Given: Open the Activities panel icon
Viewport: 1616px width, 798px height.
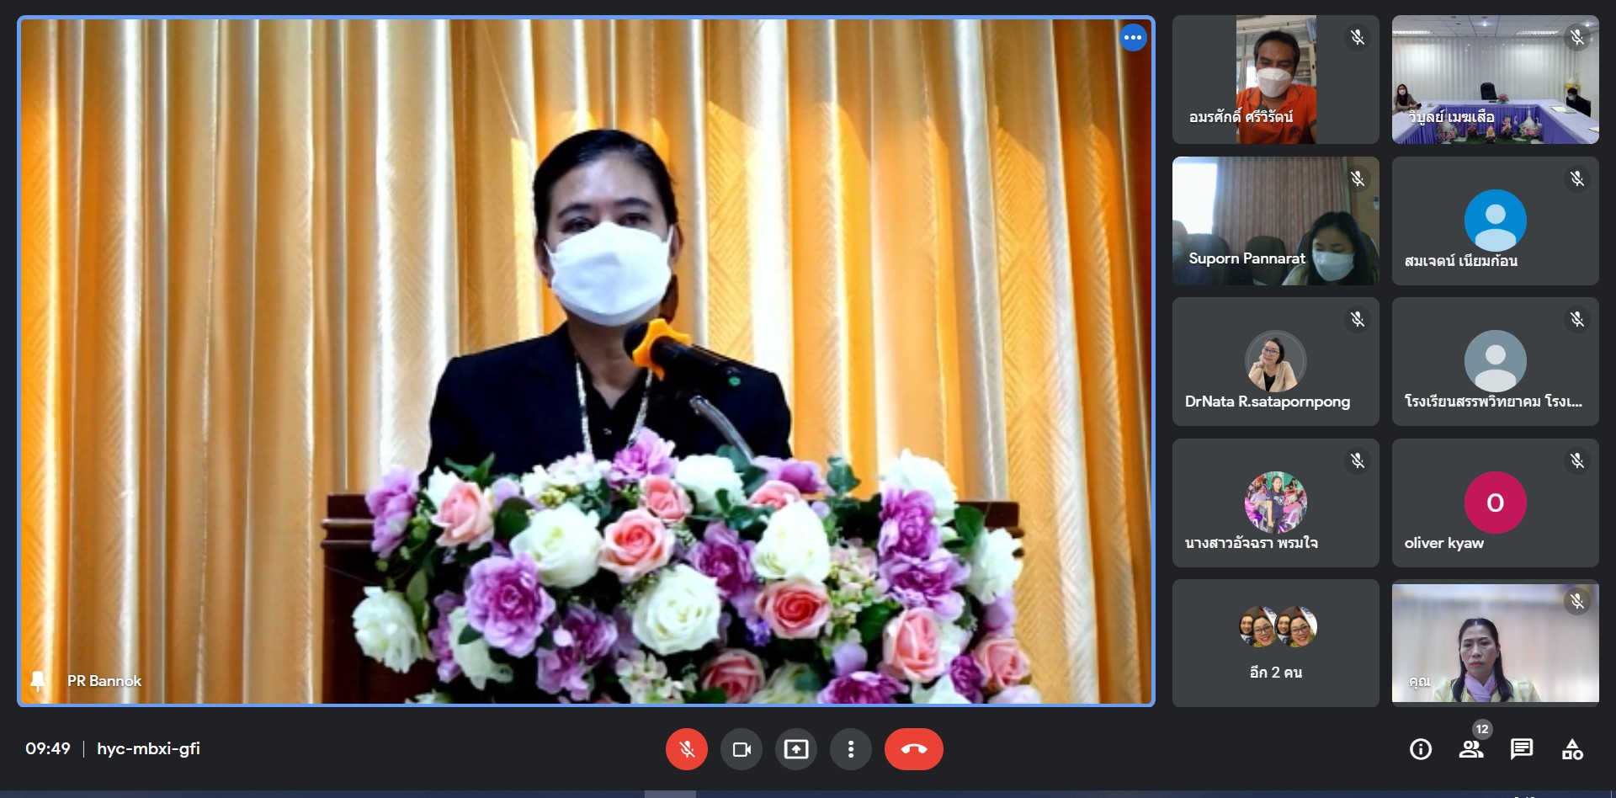Looking at the screenshot, I should [x=1572, y=749].
